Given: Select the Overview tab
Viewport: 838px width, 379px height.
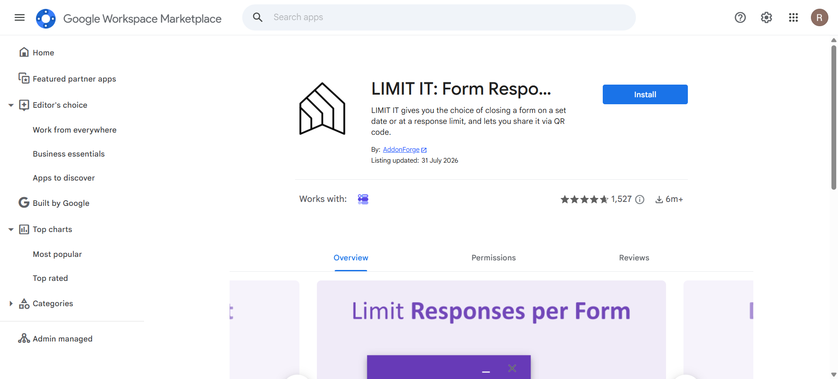Looking at the screenshot, I should [351, 258].
